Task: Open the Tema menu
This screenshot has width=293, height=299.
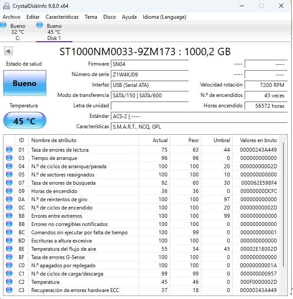Action: point(91,17)
